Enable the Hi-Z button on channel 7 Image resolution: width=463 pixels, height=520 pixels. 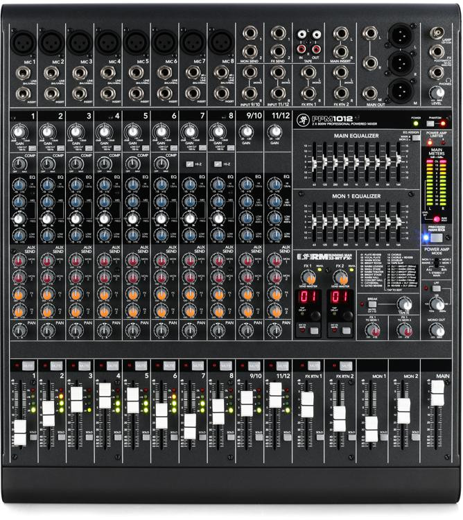190,164
